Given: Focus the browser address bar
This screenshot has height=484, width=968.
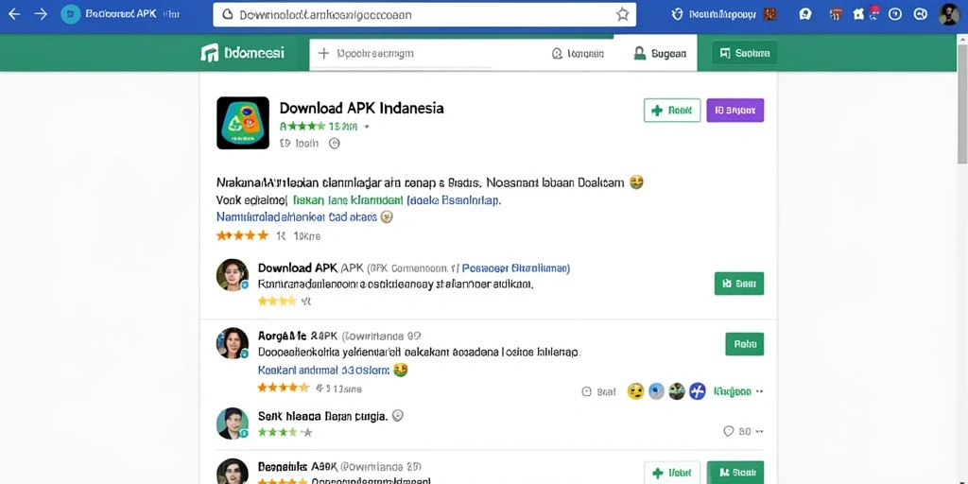Looking at the screenshot, I should [424, 14].
